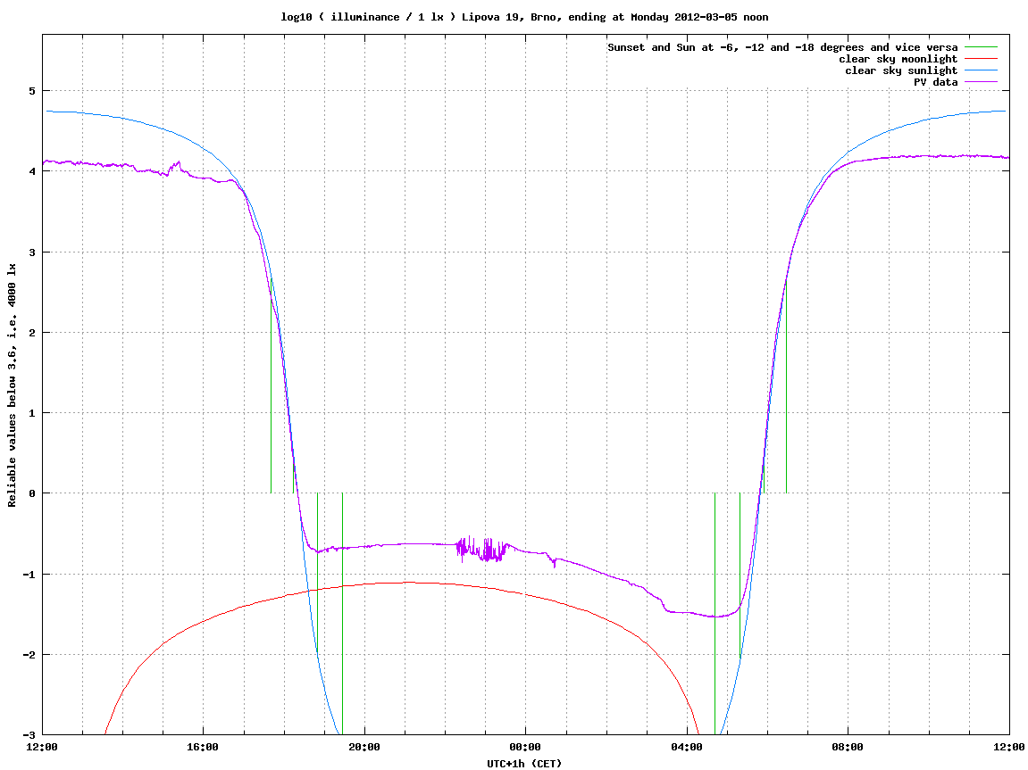This screenshot has width=1028, height=770.
Task: Click the y-axis tick label 3
Action: click(x=31, y=253)
